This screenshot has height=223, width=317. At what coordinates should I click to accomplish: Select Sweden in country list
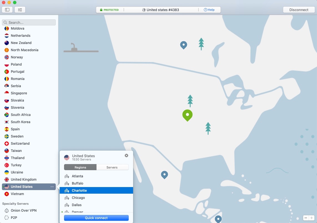click(x=29, y=136)
